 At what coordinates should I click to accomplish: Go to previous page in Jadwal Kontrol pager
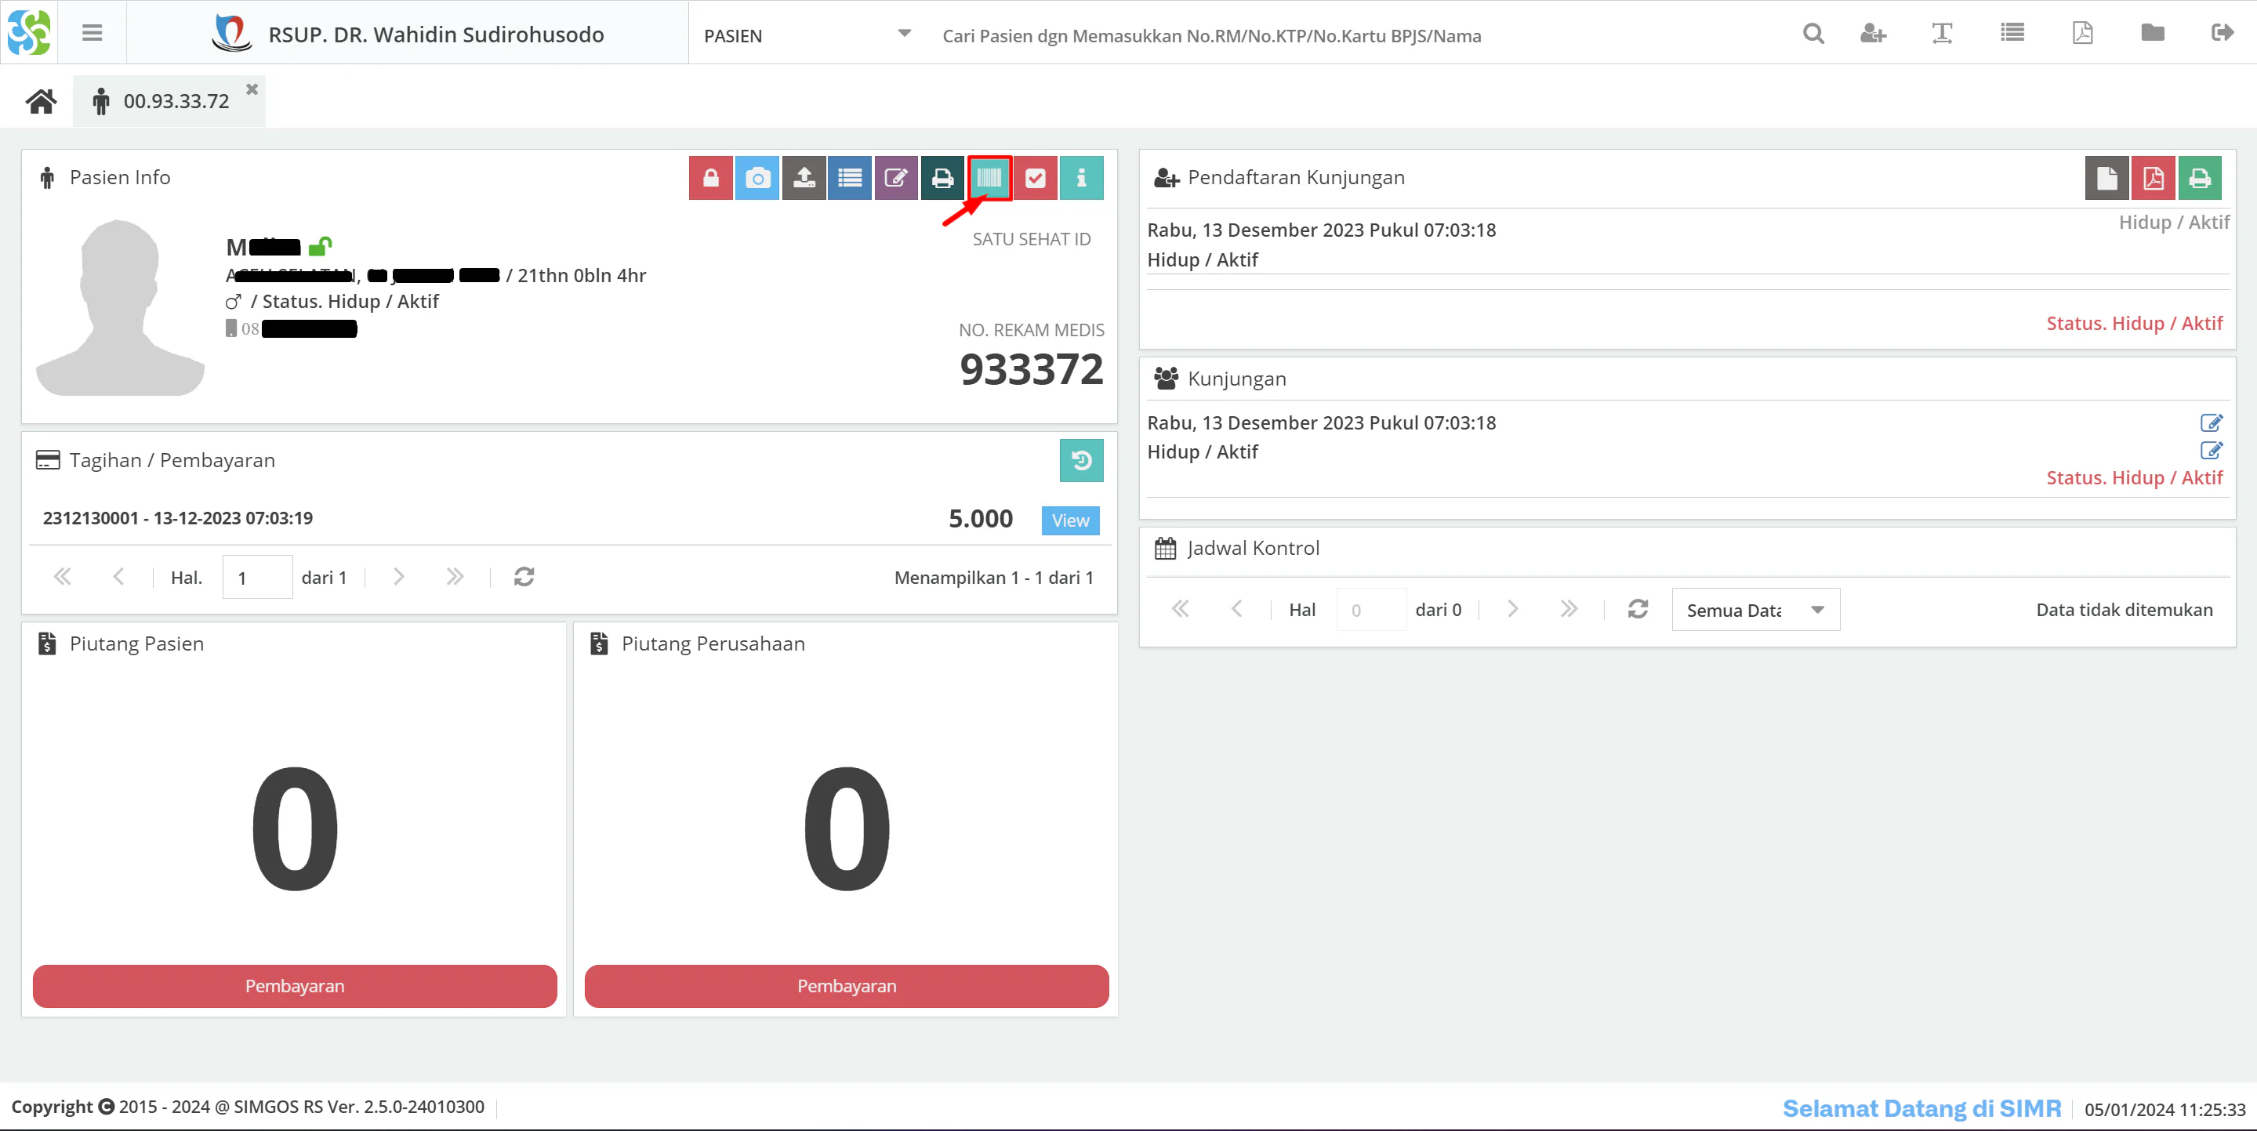pyautogui.click(x=1236, y=609)
